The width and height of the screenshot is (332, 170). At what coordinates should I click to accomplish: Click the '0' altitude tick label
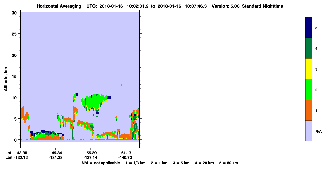pyautogui.click(x=16, y=140)
